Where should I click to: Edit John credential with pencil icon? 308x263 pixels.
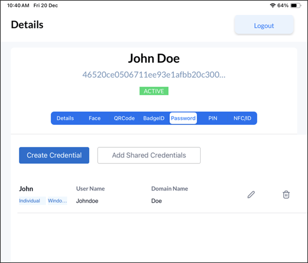pos(251,194)
